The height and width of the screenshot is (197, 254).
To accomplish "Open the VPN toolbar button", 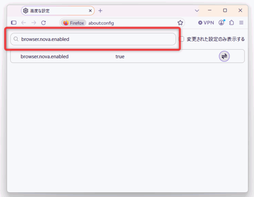I will (206, 23).
